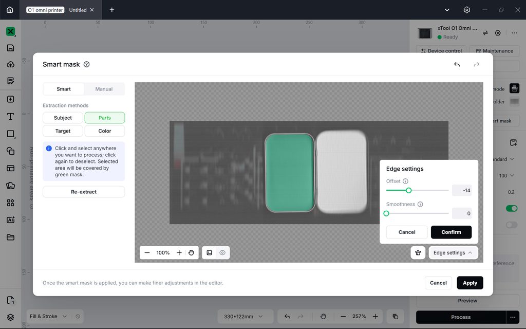Image resolution: width=526 pixels, height=329 pixels.
Task: Zoom in the main canvas at 257%
Action: [x=375, y=317]
